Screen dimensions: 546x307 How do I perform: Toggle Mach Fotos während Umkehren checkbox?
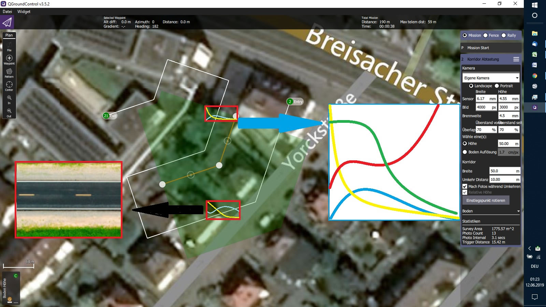coord(465,187)
